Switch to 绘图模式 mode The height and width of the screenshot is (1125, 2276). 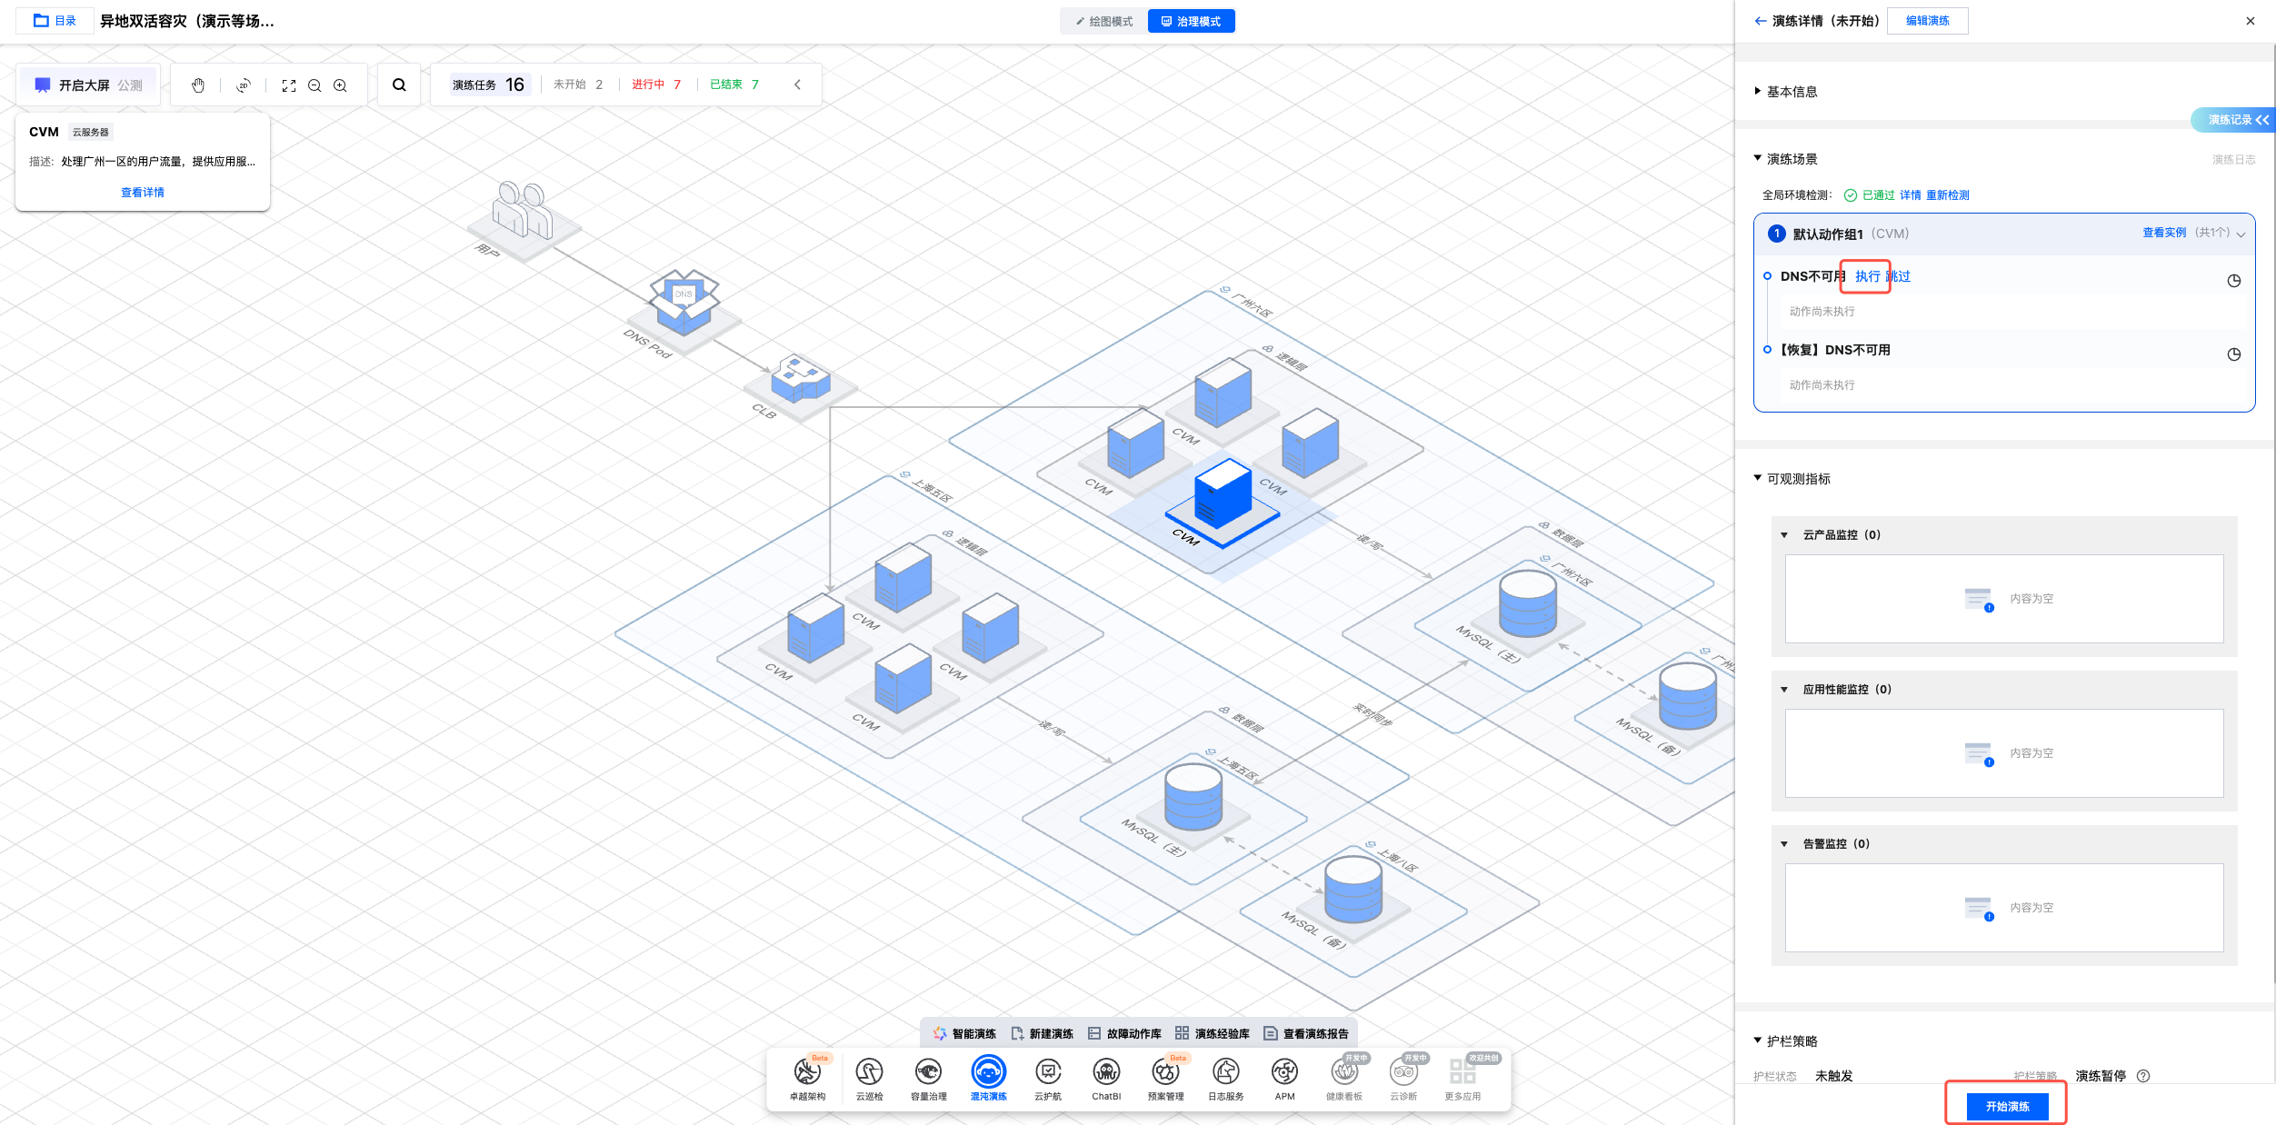click(1103, 21)
